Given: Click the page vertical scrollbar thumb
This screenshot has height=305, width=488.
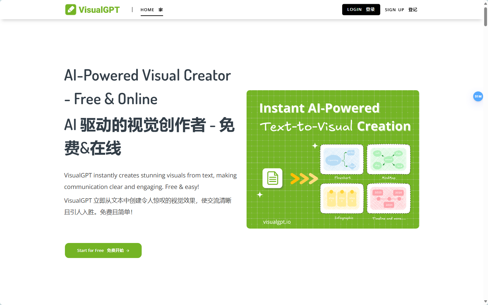Looking at the screenshot, I should click(x=485, y=17).
